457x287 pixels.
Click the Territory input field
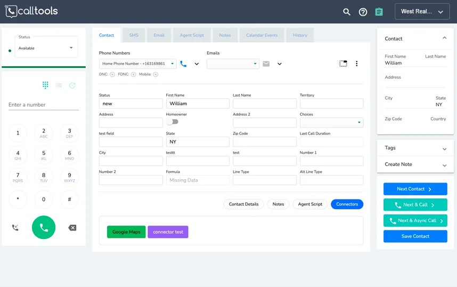(x=331, y=103)
